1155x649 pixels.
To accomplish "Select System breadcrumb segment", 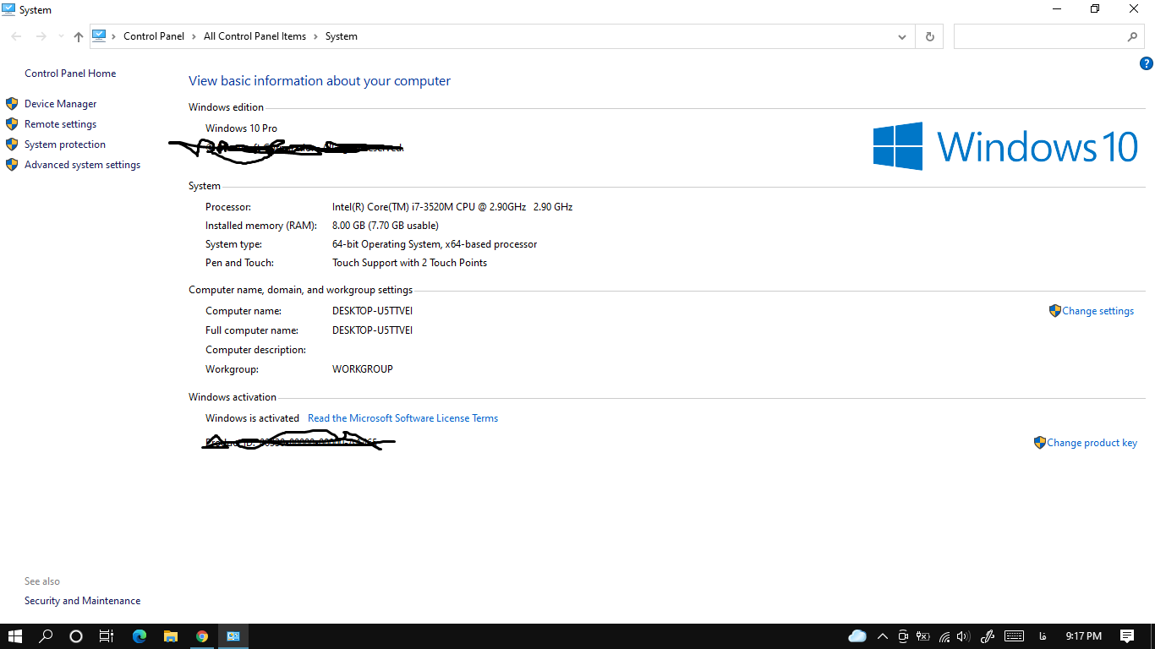I will [342, 36].
